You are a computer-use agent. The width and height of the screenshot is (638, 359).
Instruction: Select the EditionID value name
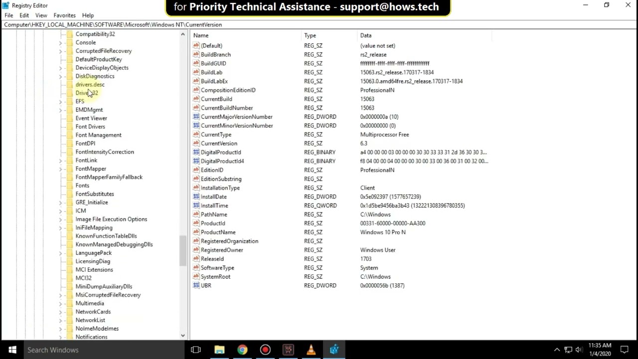[x=212, y=170]
